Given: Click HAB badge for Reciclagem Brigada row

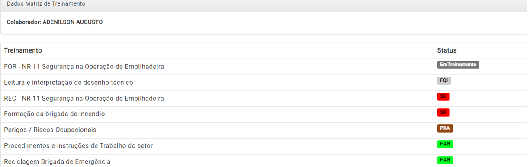Looking at the screenshot, I should [445, 160].
